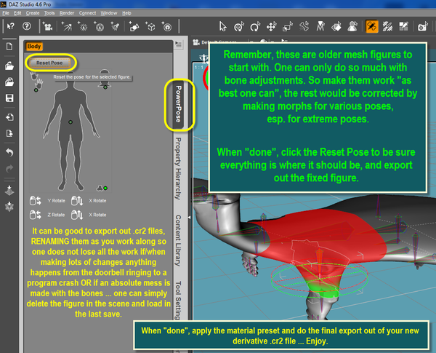Select the pelvis control point on figure
Viewport: 436px width, 353px height.
point(70,122)
